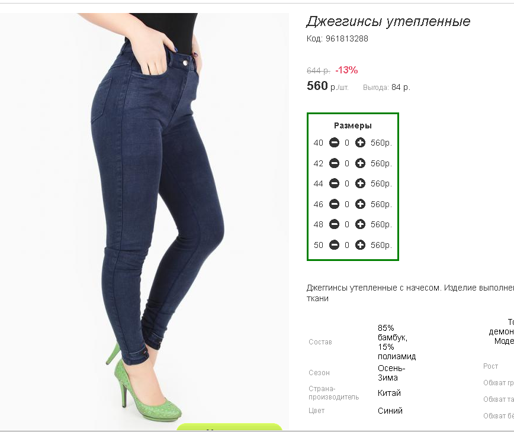Click plus icon for size 50
The width and height of the screenshot is (514, 432).
[360, 244]
